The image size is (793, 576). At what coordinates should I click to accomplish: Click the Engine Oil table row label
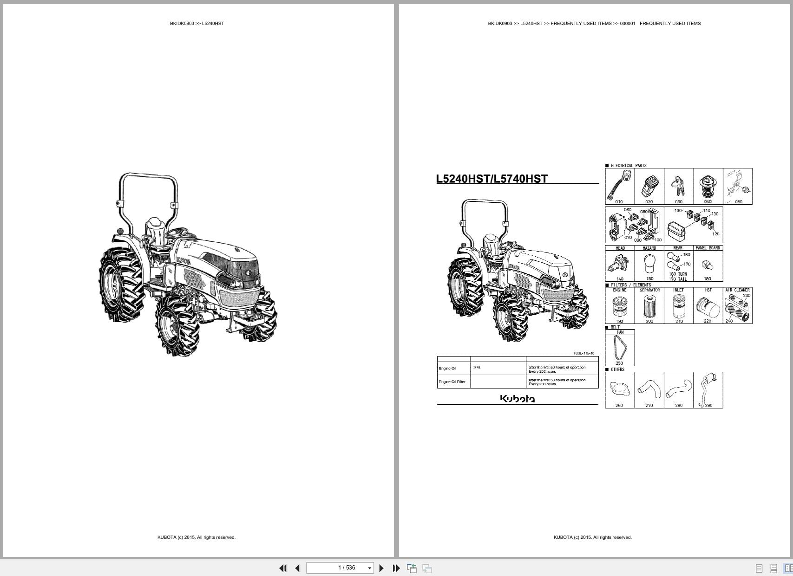tap(447, 369)
